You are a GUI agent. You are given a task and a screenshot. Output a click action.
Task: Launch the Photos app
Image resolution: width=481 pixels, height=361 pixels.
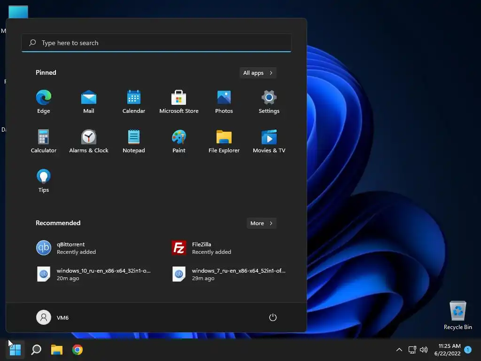pos(224,102)
